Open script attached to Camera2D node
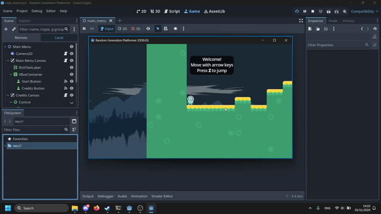The image size is (381, 214). pos(65,53)
